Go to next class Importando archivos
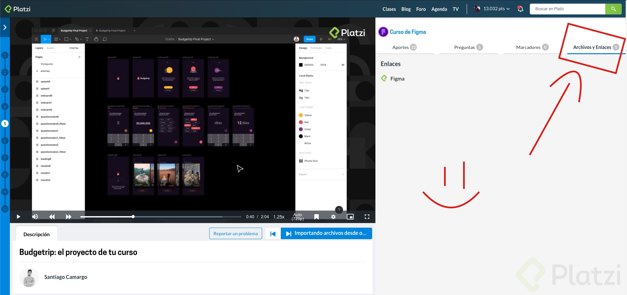Viewport: 627px width, 295px height. [326, 234]
